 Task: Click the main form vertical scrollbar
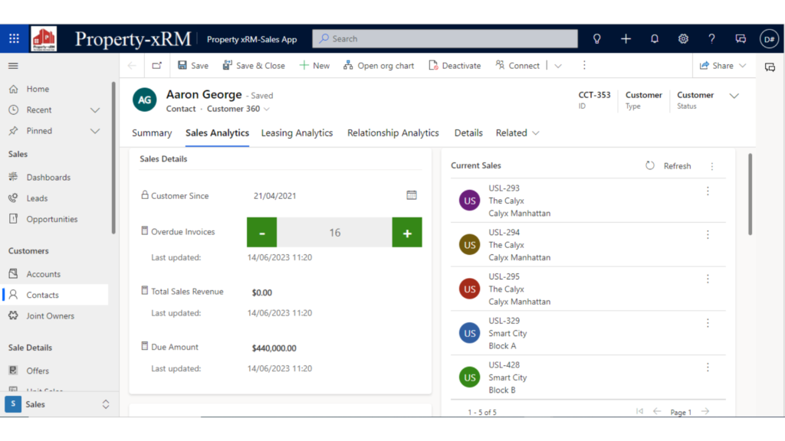point(750,194)
